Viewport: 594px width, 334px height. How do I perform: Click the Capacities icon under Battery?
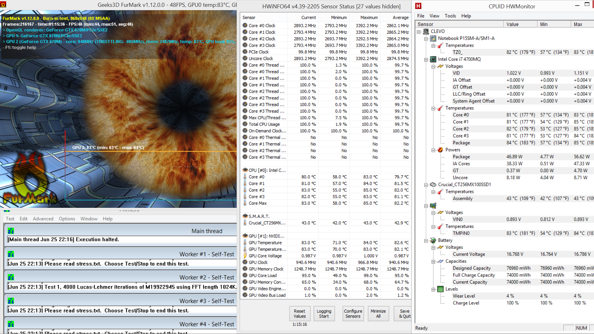tap(440, 261)
